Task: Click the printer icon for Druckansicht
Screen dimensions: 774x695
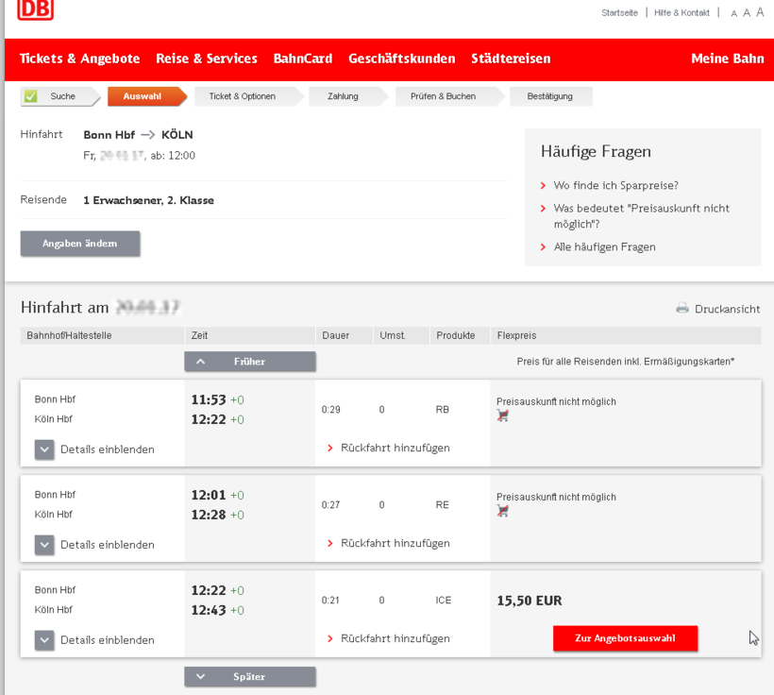Action: coord(682,309)
